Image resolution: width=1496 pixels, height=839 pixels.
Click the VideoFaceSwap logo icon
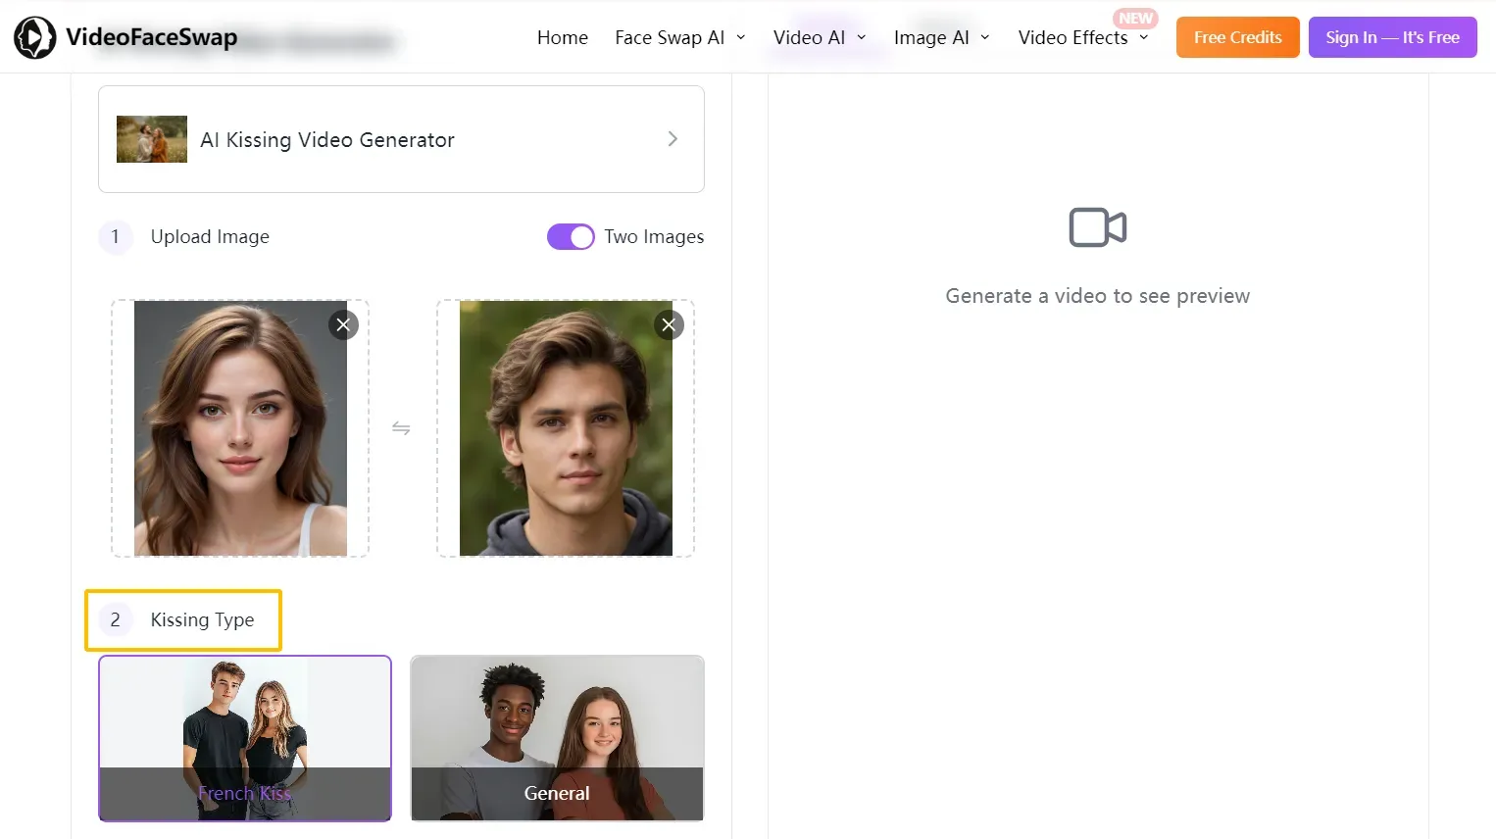point(34,37)
